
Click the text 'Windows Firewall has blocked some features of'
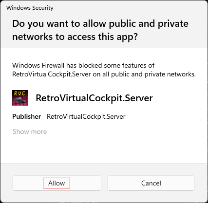pyautogui.click(x=83, y=65)
